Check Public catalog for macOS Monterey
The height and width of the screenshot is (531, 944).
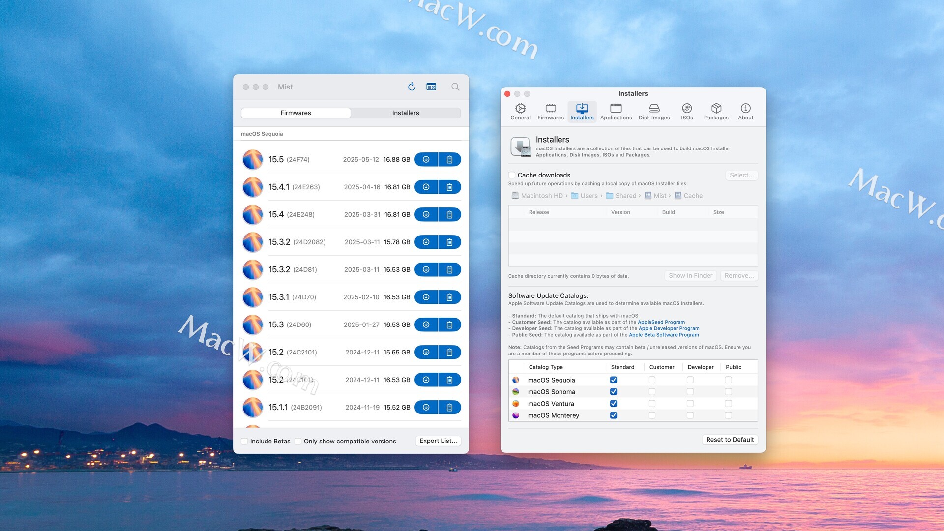pos(728,415)
